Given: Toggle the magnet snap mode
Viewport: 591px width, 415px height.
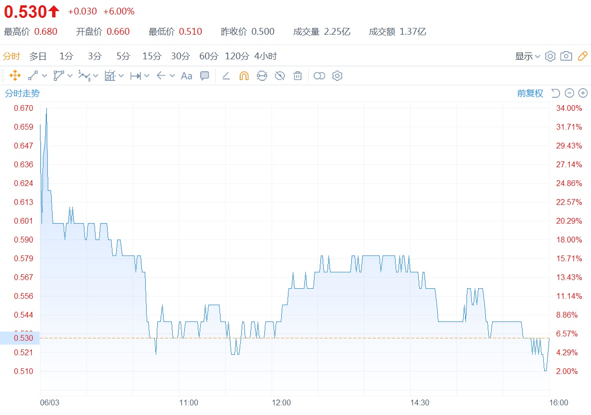Looking at the screenshot, I should pos(244,76).
